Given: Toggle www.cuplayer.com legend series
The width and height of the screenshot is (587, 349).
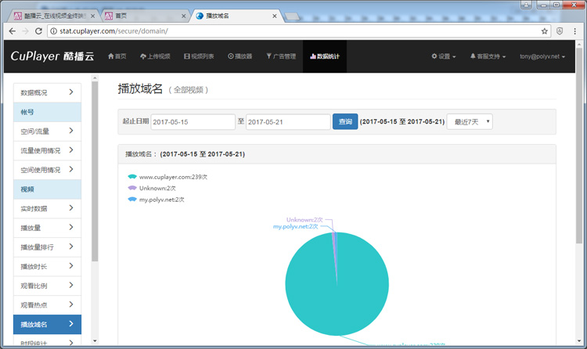Looking at the screenshot, I should pyautogui.click(x=167, y=177).
